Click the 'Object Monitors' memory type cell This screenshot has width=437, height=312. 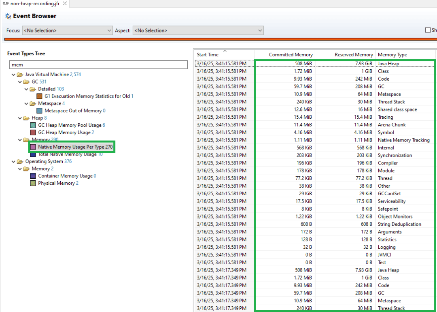(x=395, y=216)
